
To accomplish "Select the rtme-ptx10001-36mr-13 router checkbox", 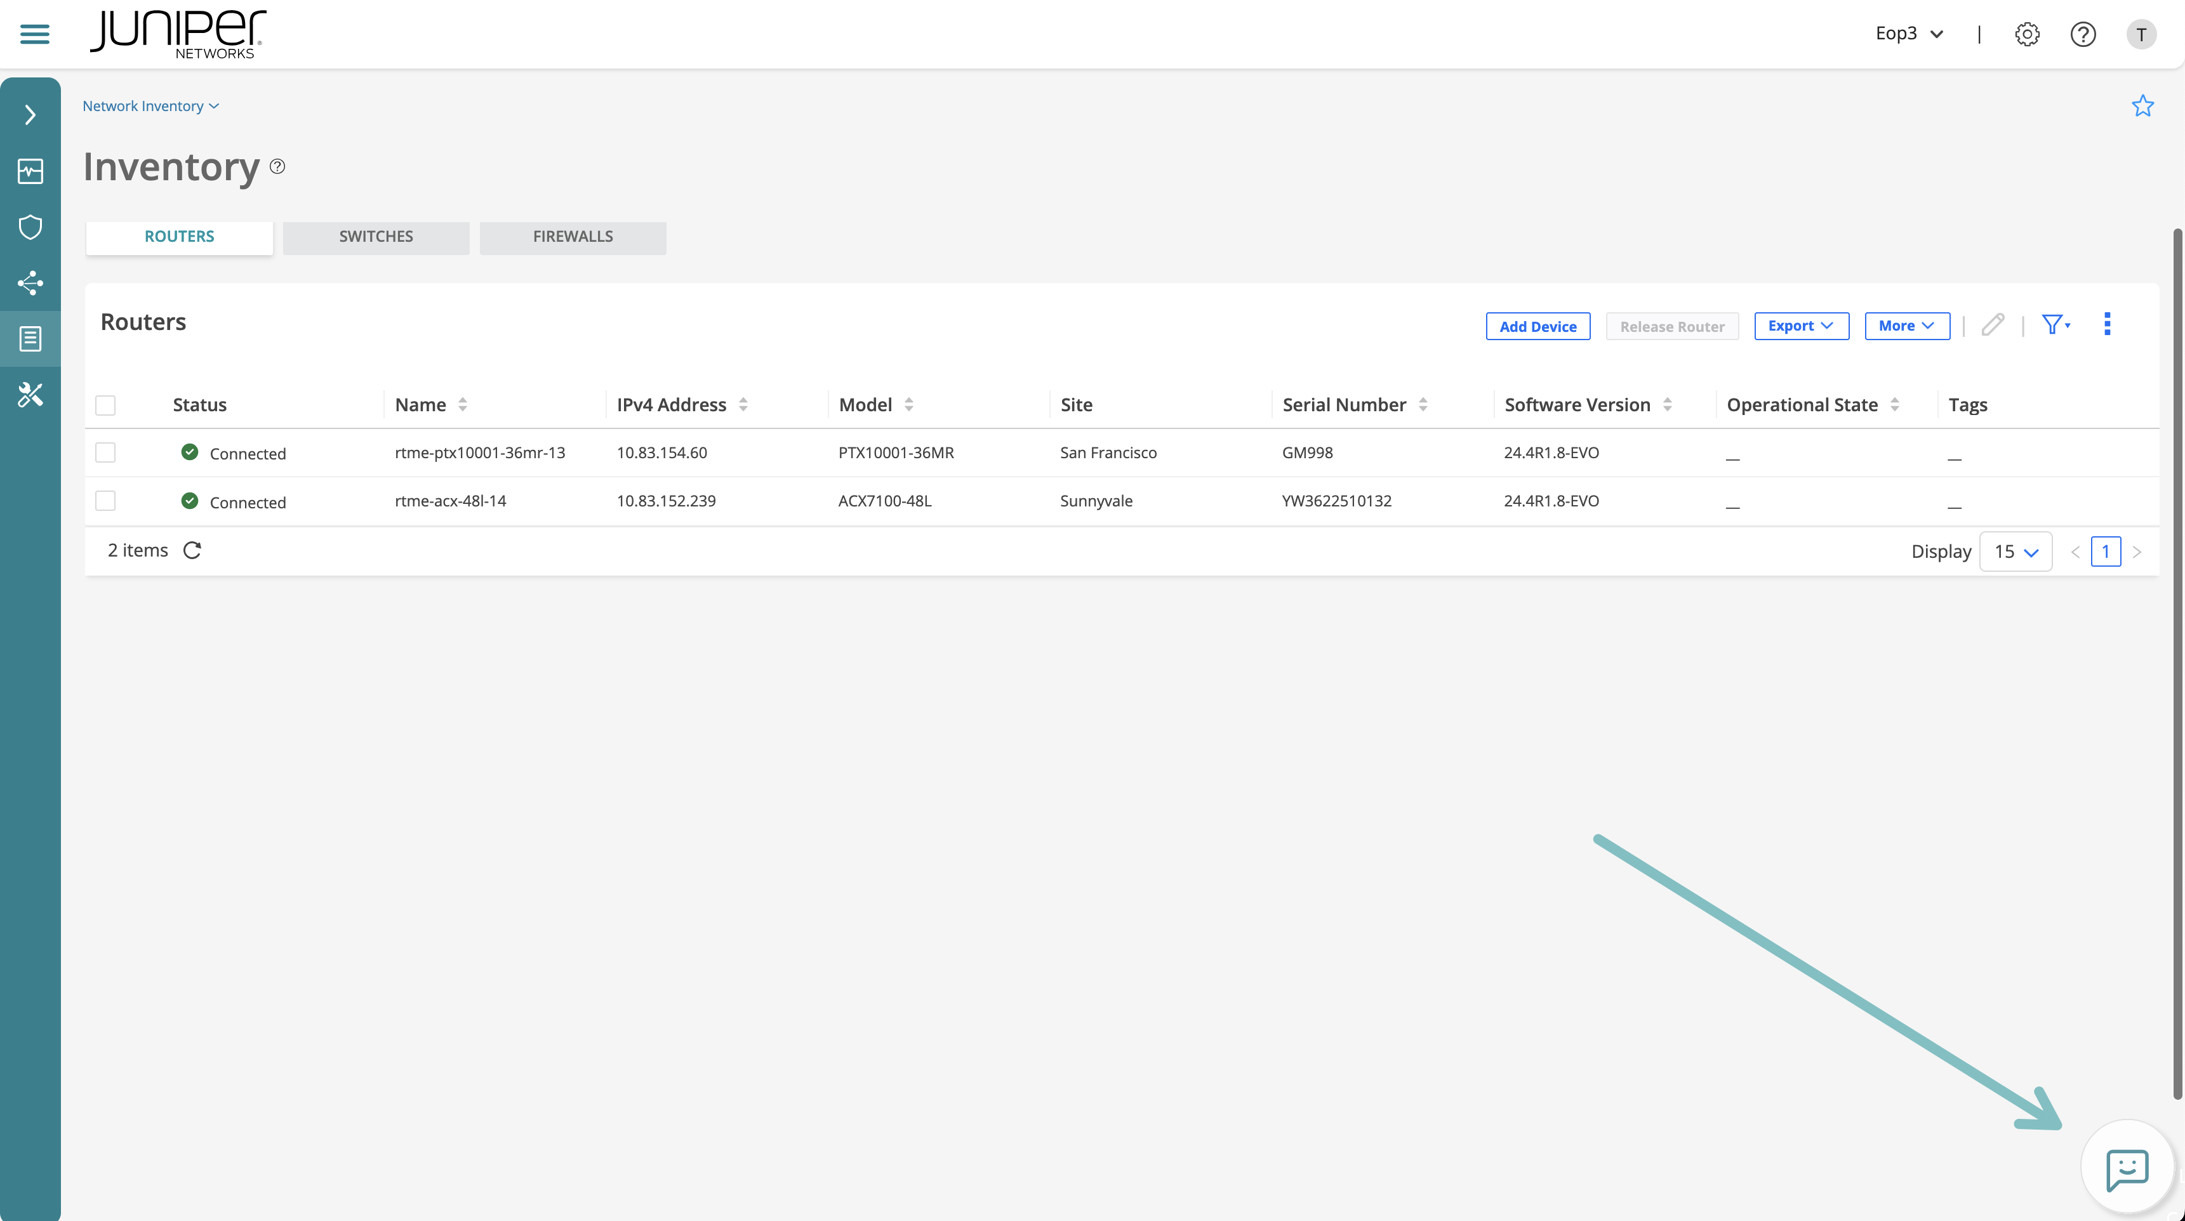I will pyautogui.click(x=105, y=452).
